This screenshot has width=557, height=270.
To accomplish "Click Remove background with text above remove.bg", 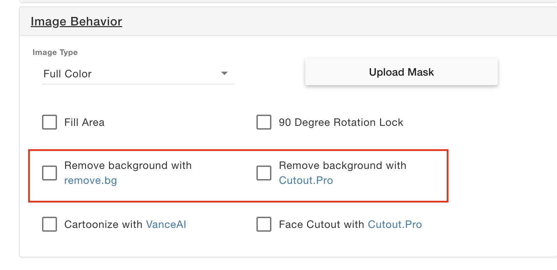I will tap(128, 166).
